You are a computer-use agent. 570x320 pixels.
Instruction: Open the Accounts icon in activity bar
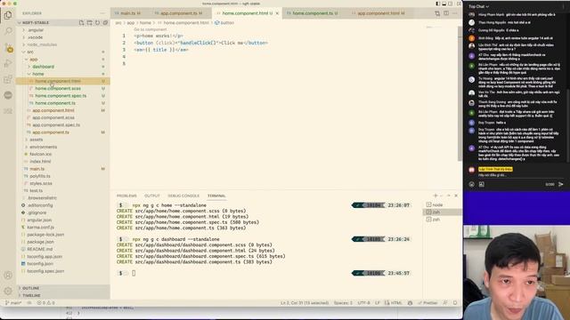[8, 275]
